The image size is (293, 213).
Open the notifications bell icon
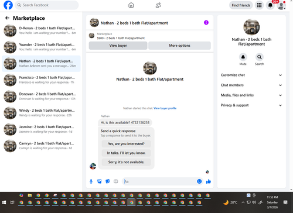coord(270,5)
